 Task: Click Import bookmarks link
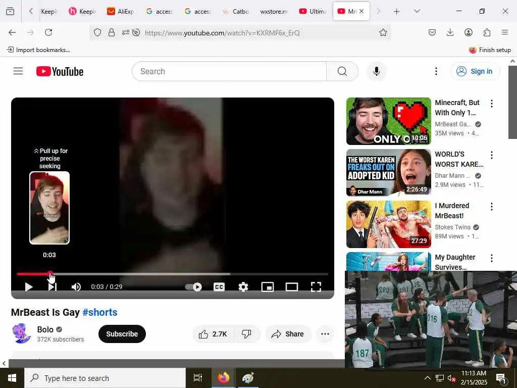coord(38,50)
